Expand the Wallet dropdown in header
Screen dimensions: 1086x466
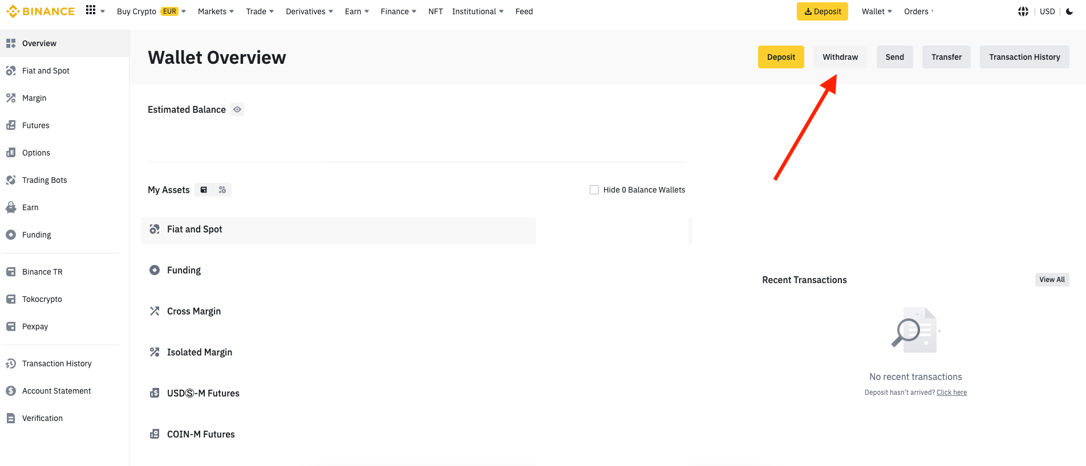pyautogui.click(x=877, y=11)
